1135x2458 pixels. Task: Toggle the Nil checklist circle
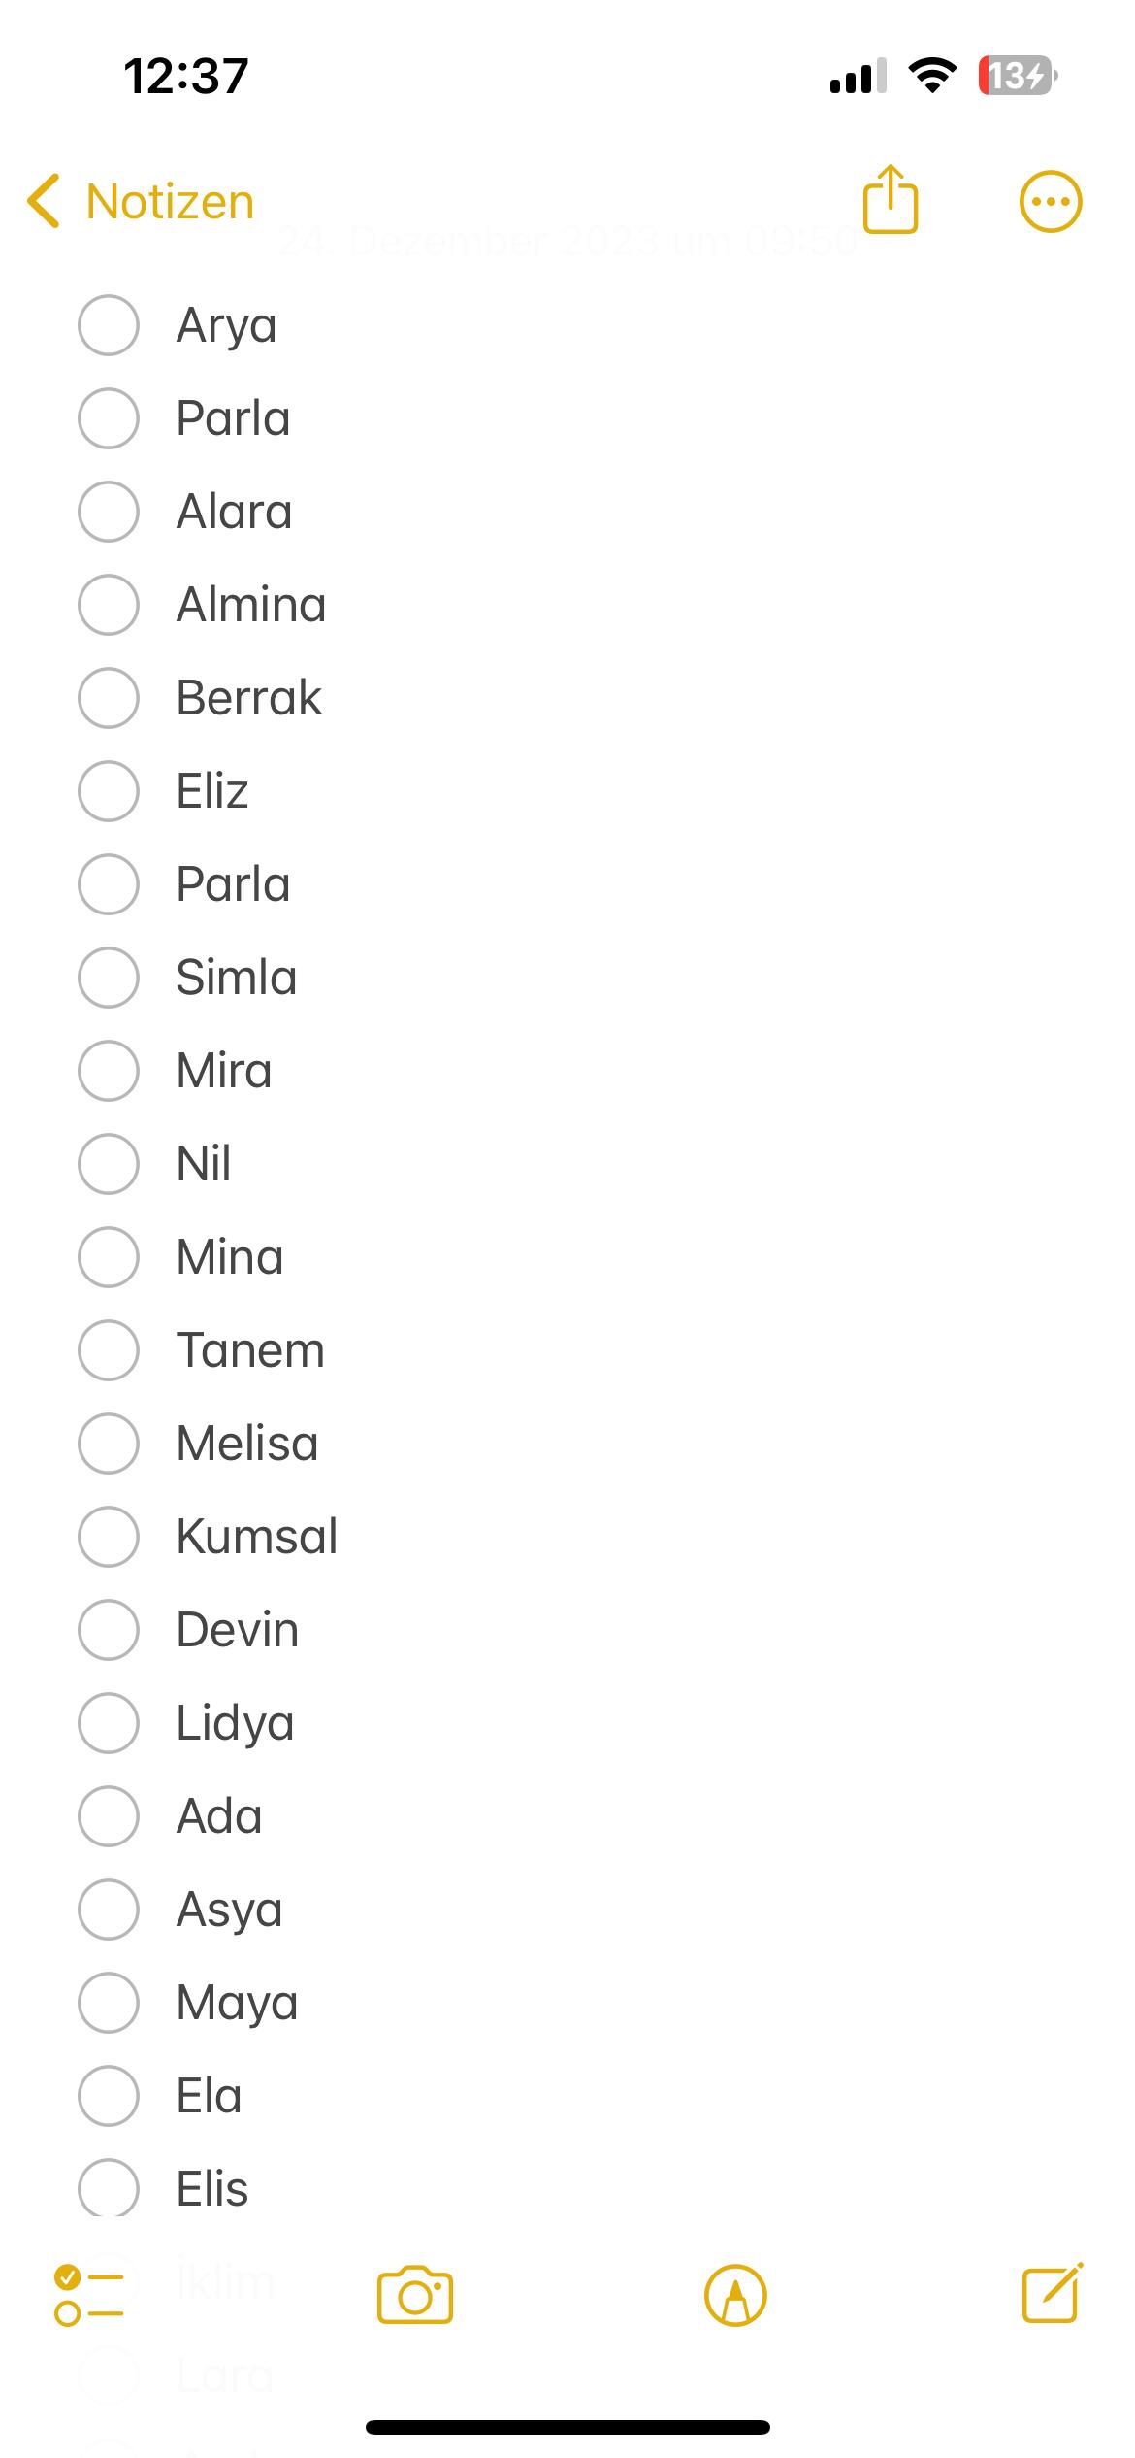coord(108,1164)
